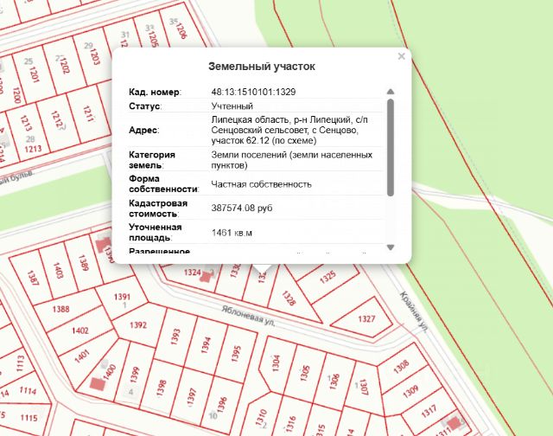Image resolution: width=553 pixels, height=436 pixels.
Task: Select parcel 1401 on the map
Action: [x=82, y=356]
